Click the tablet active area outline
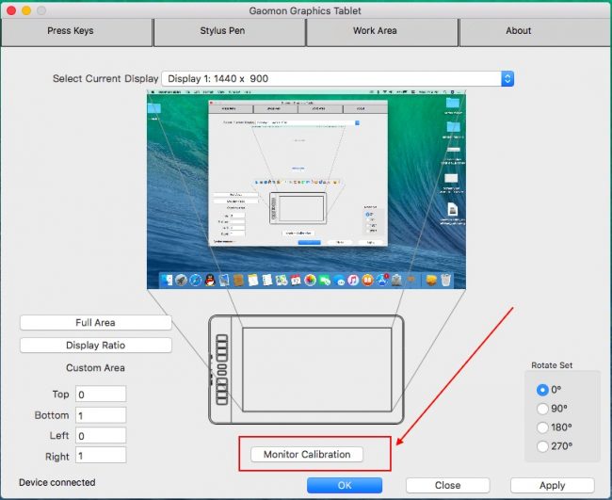 pos(317,370)
